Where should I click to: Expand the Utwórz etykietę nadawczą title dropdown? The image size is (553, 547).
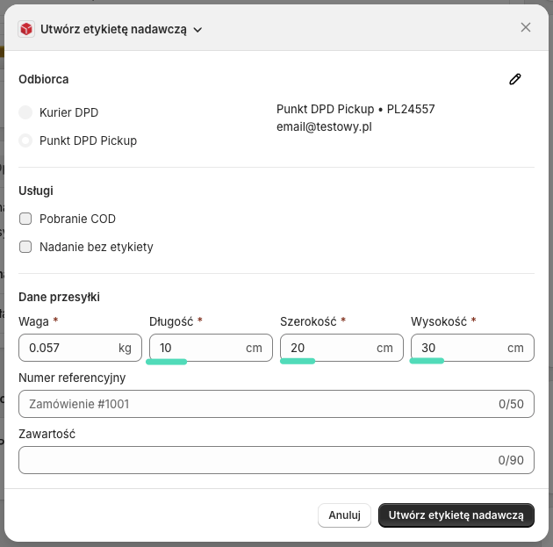coord(197,30)
